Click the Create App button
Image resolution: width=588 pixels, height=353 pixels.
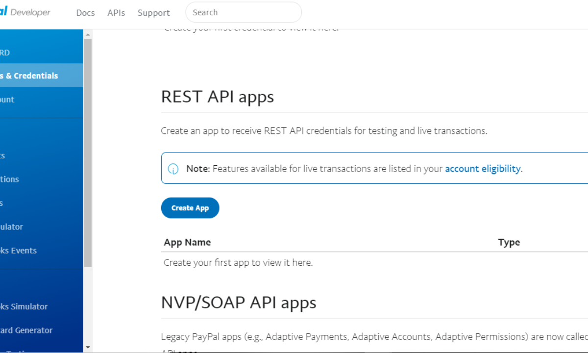[x=190, y=208]
